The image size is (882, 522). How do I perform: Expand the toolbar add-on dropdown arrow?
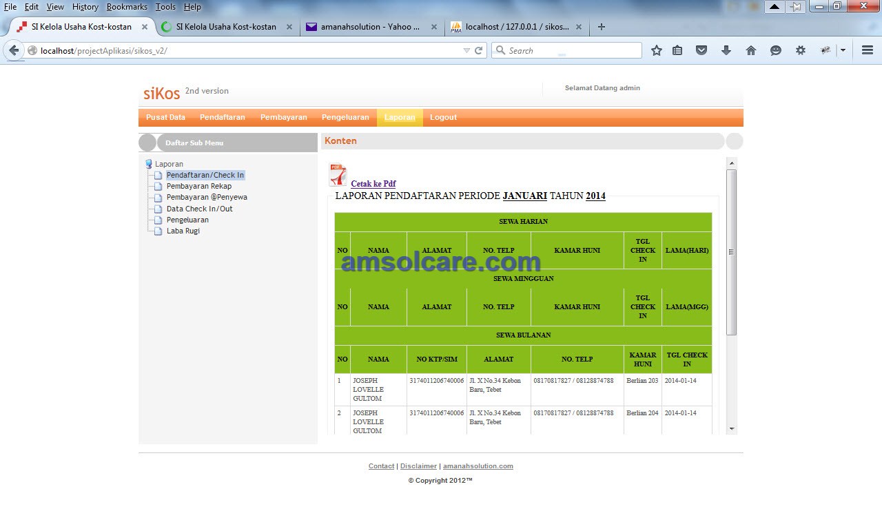[x=843, y=50]
